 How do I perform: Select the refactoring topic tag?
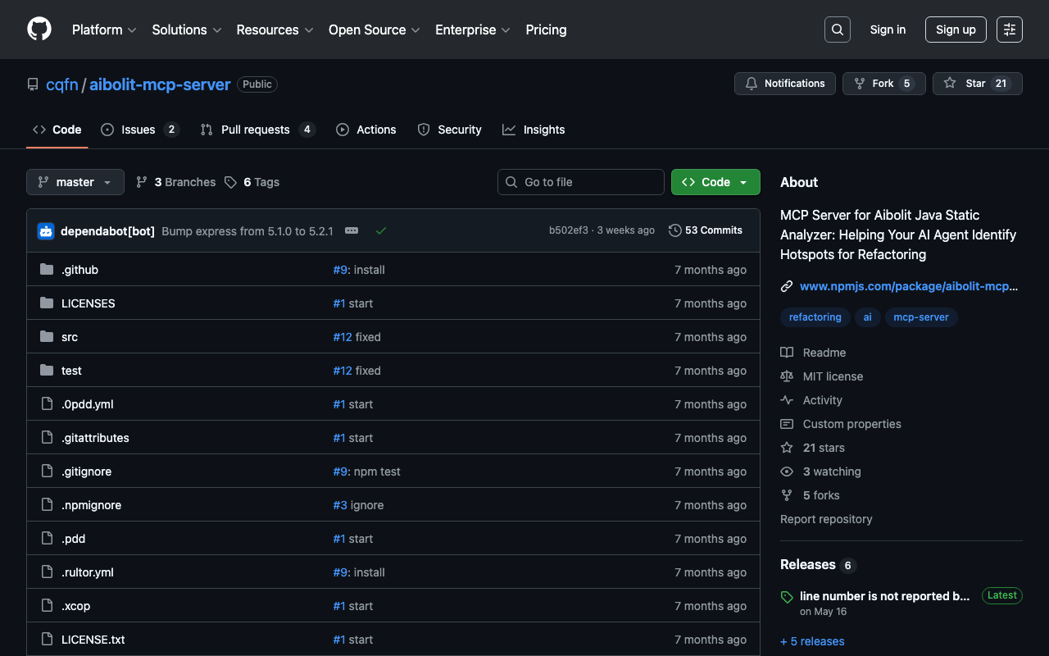coord(815,317)
